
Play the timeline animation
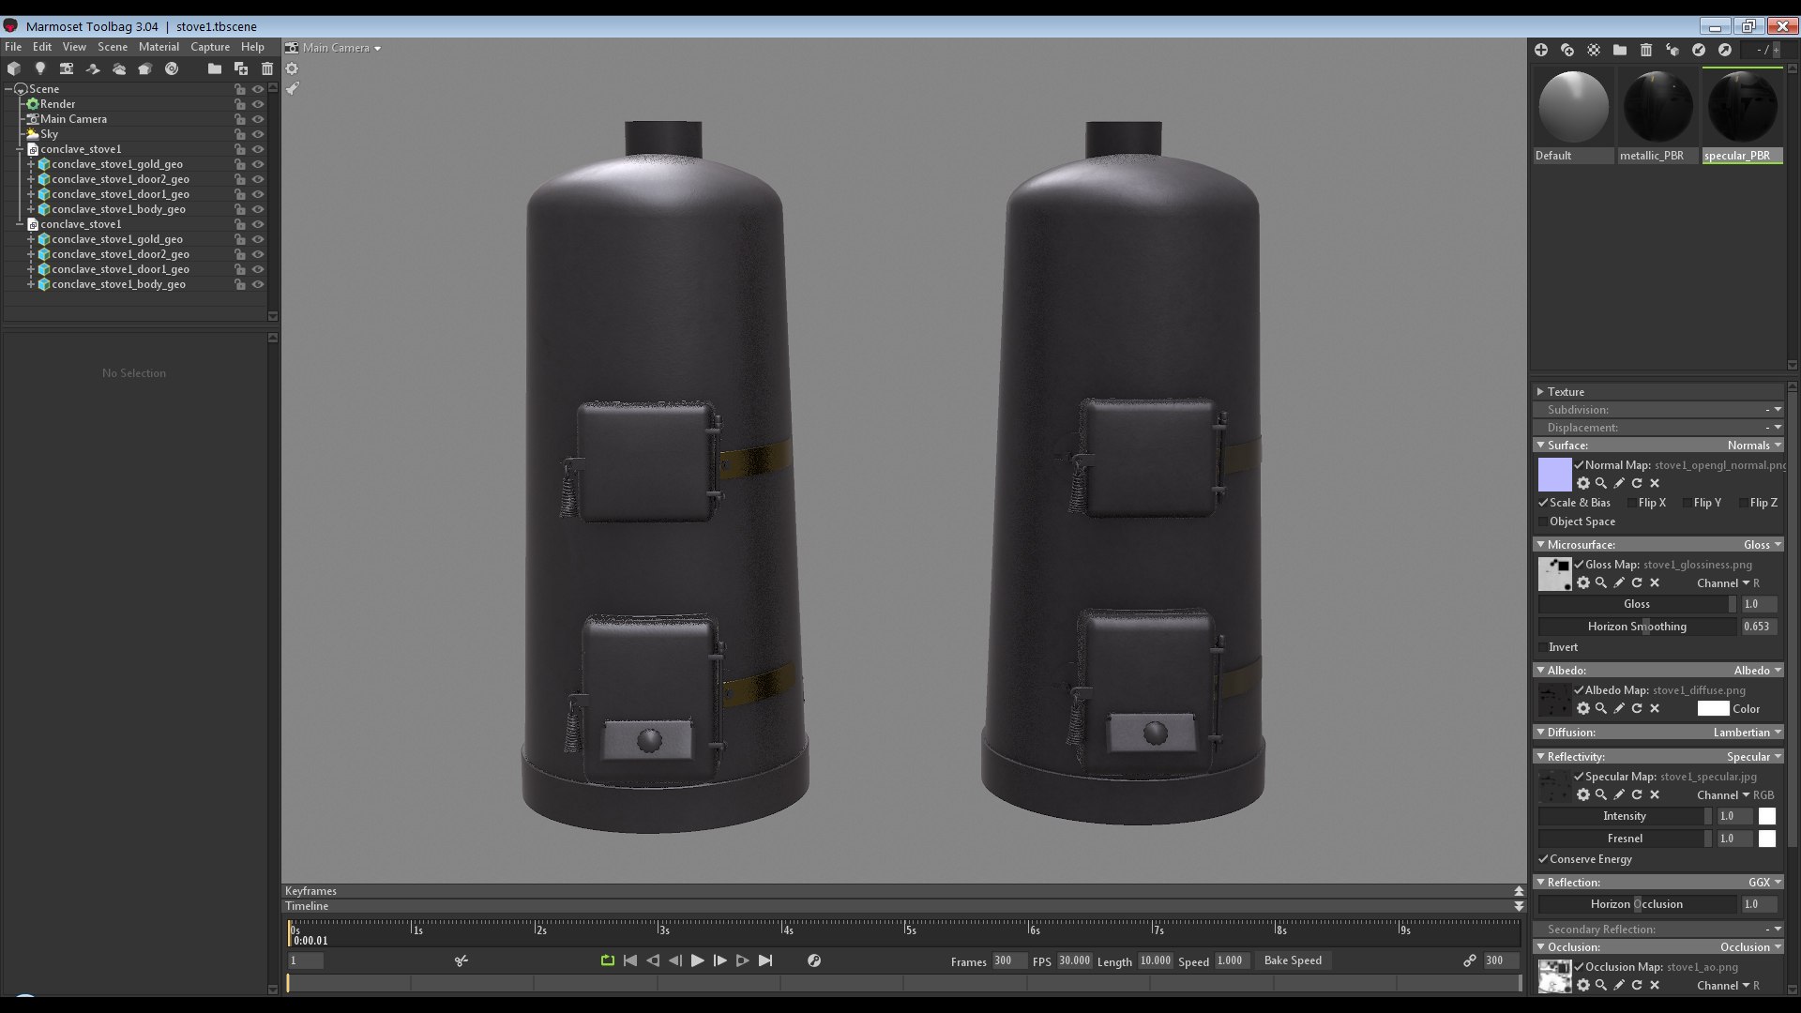tap(697, 960)
